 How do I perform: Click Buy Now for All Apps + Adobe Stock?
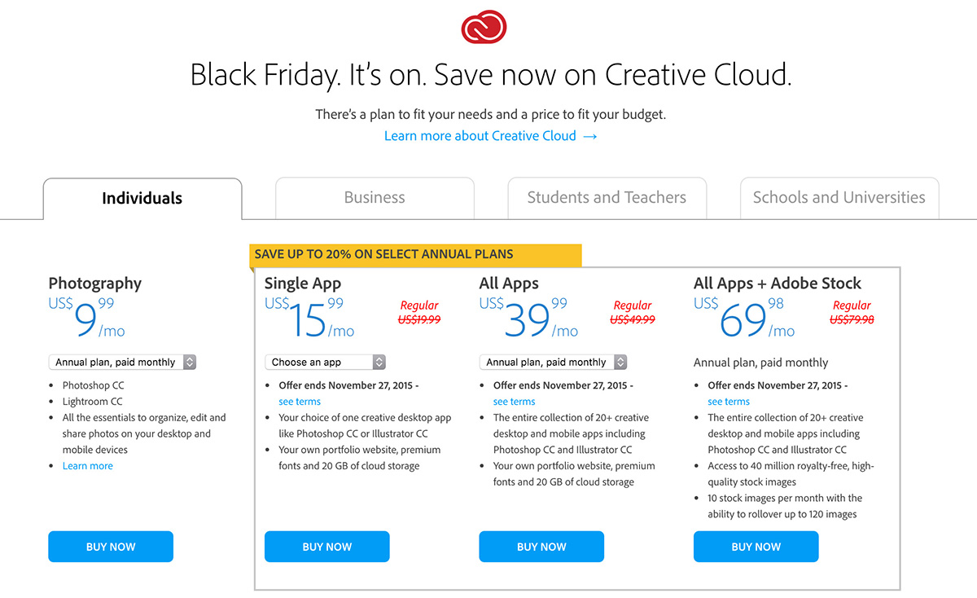point(756,547)
